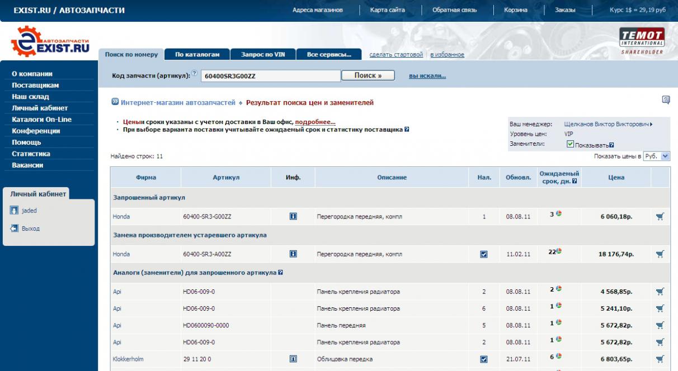Click cart icon for 18 176,74р. Honda part
This screenshot has height=371, width=678.
tap(660, 254)
